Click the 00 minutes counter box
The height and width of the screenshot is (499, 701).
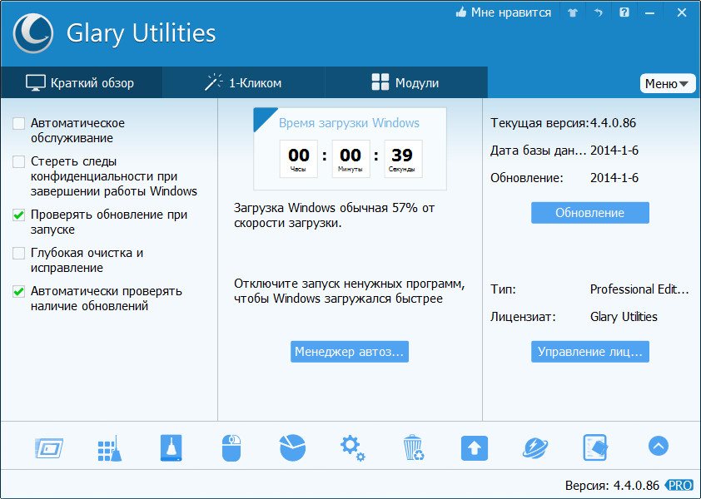pos(351,159)
